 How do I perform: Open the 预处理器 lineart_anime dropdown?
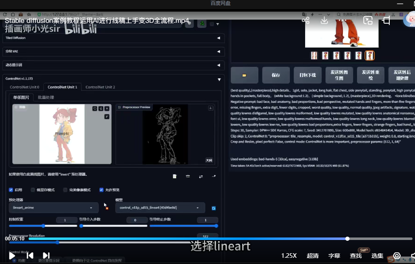click(53, 208)
